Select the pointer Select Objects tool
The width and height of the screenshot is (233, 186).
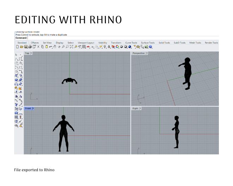[16, 55]
